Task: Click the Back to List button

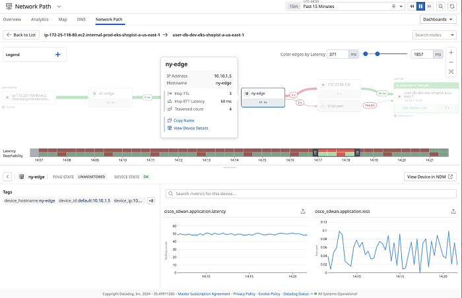Action: (22, 34)
